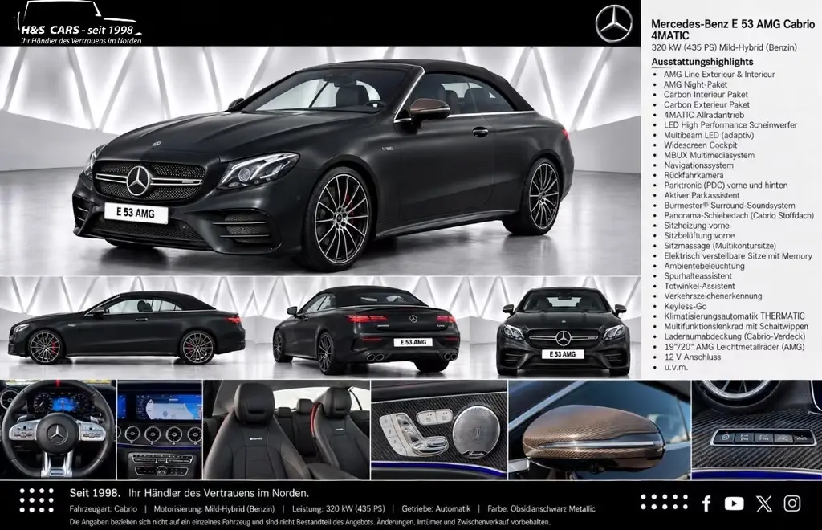The height and width of the screenshot is (530, 822).
Task: Click 'Laderaumabdeckung (Cabrio-Verdeck)' item
Action: click(735, 336)
